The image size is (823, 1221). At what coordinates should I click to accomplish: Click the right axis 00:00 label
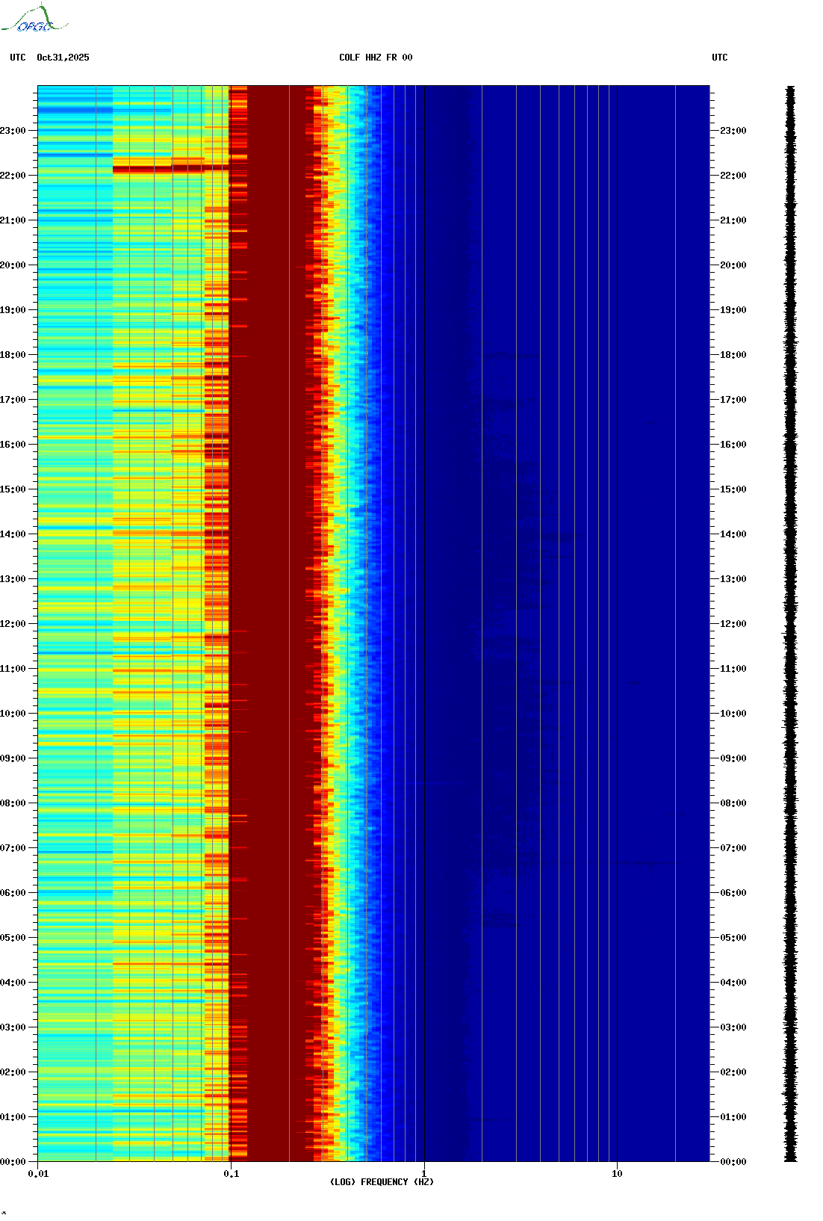click(733, 1162)
